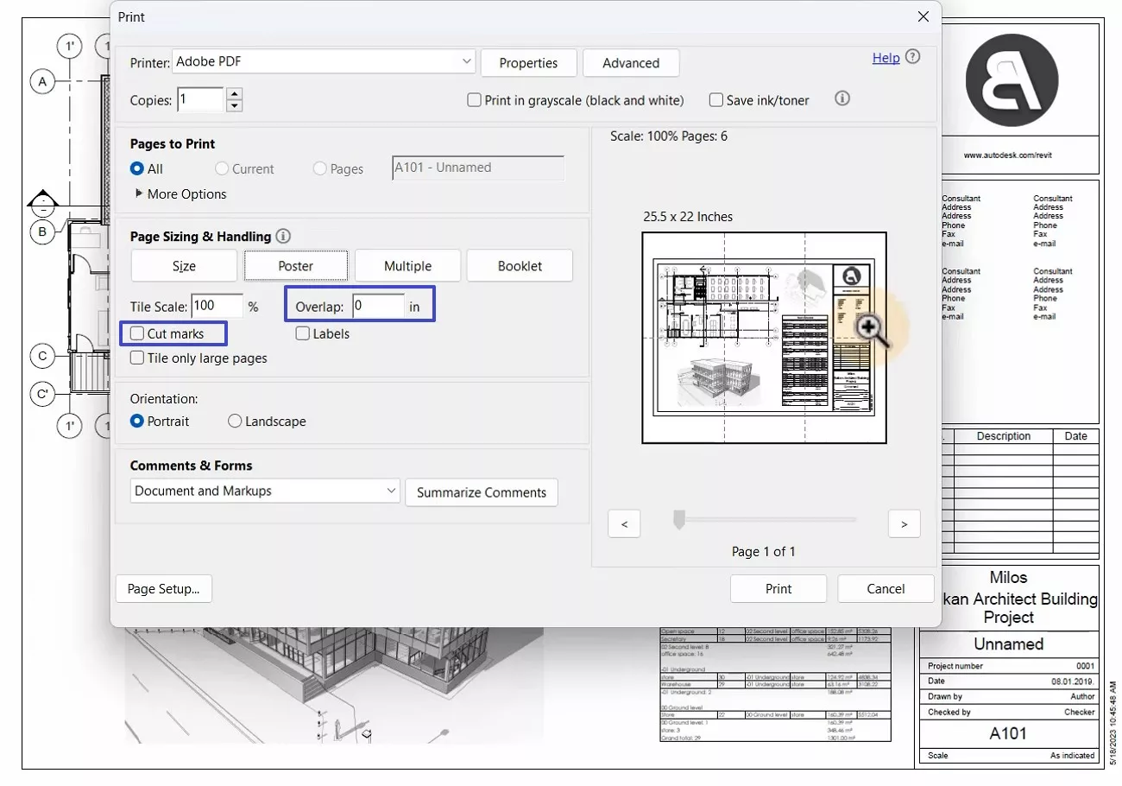1122x786 pixels.
Task: Open Help using the question mark icon
Action: click(x=913, y=57)
